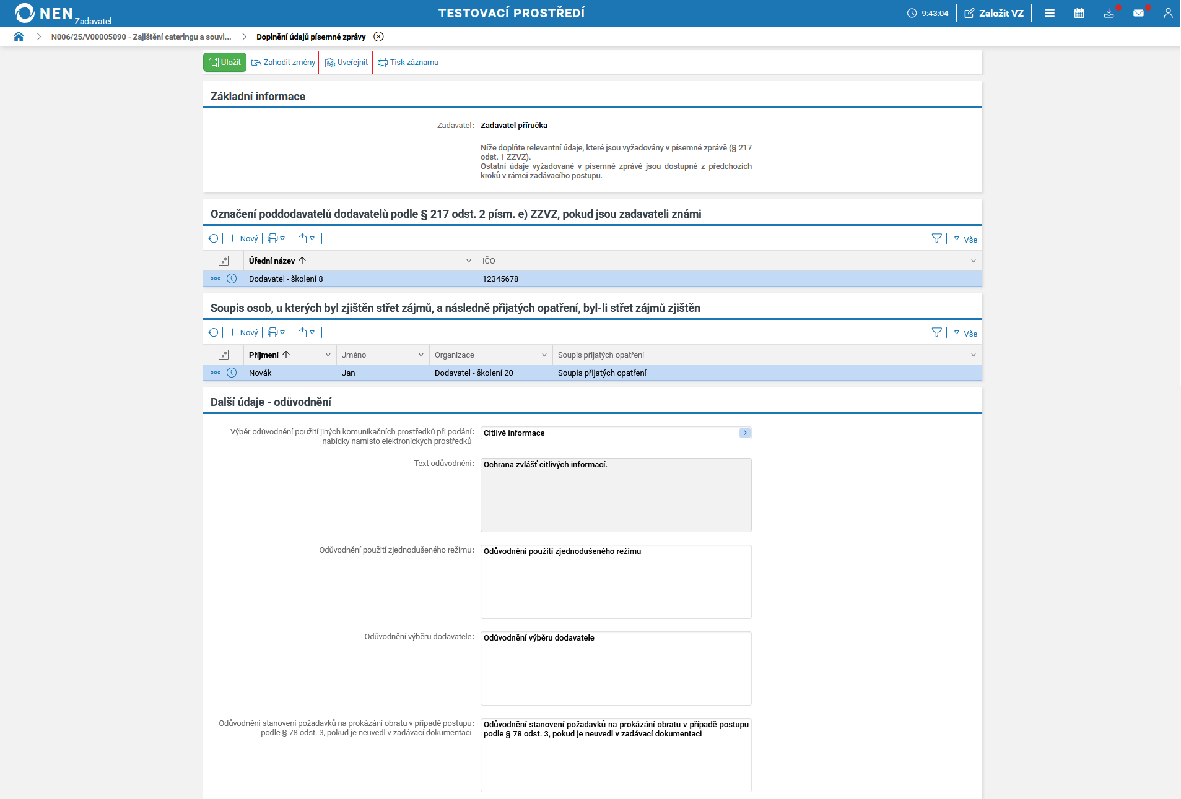The height and width of the screenshot is (799, 1181).
Task: Open row actions for Novák row
Action: 216,373
